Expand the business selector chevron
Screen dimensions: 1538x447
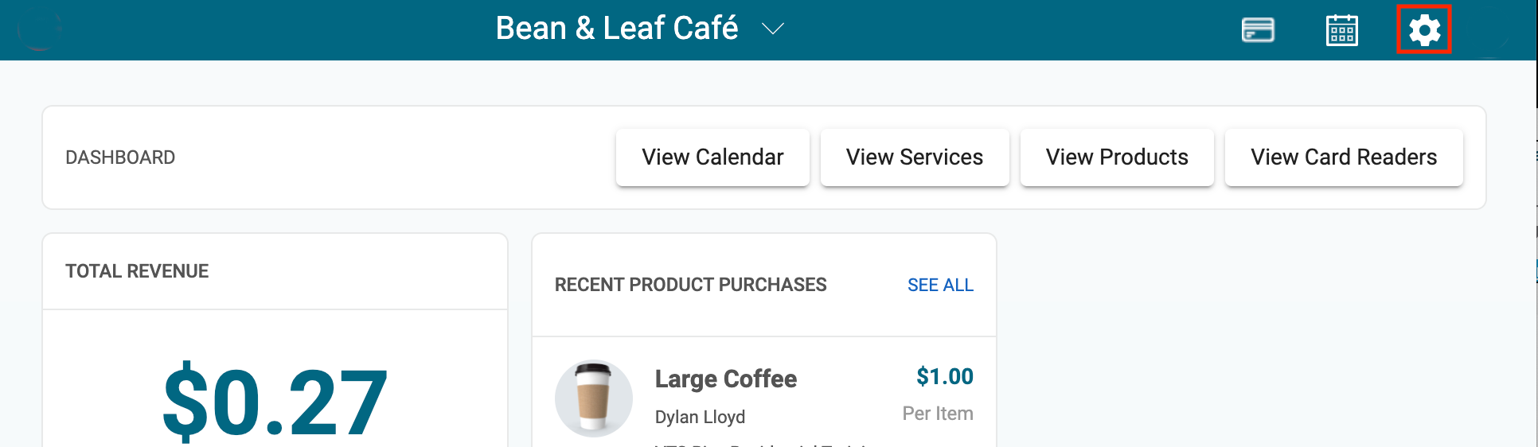click(773, 29)
